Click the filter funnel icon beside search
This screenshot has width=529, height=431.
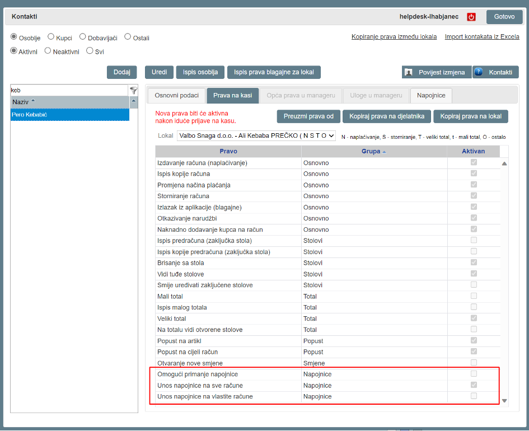click(133, 90)
